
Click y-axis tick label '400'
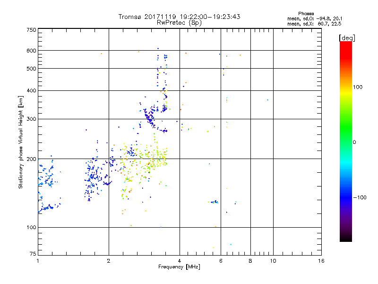pos(32,91)
